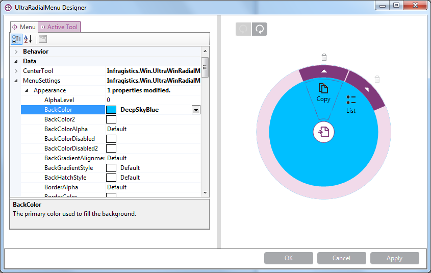The height and width of the screenshot is (273, 431).
Task: Expand the Behavior category
Action: tap(16, 52)
